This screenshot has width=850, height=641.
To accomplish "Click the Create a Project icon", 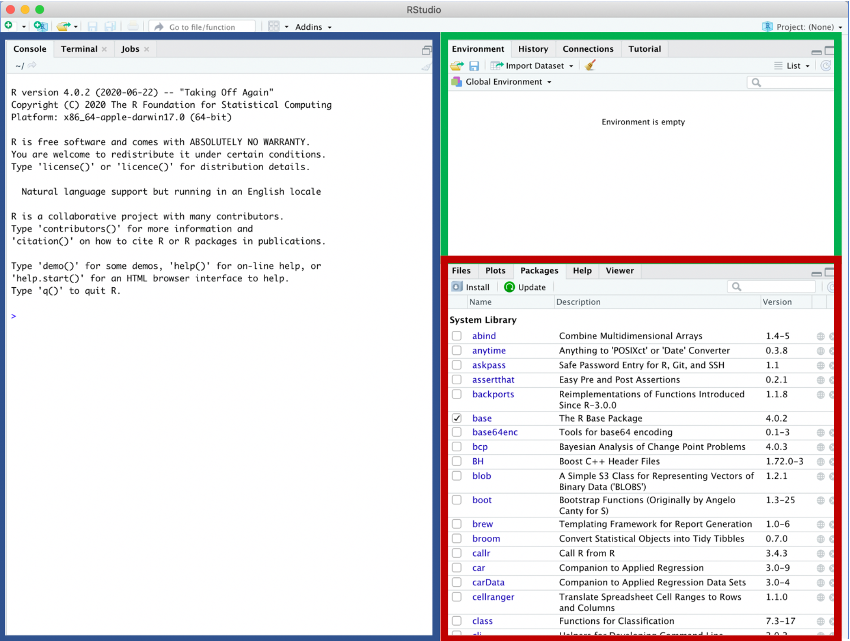I will (40, 26).
